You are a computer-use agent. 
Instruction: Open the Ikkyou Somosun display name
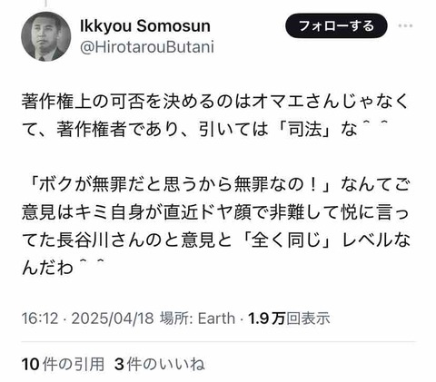(x=145, y=25)
